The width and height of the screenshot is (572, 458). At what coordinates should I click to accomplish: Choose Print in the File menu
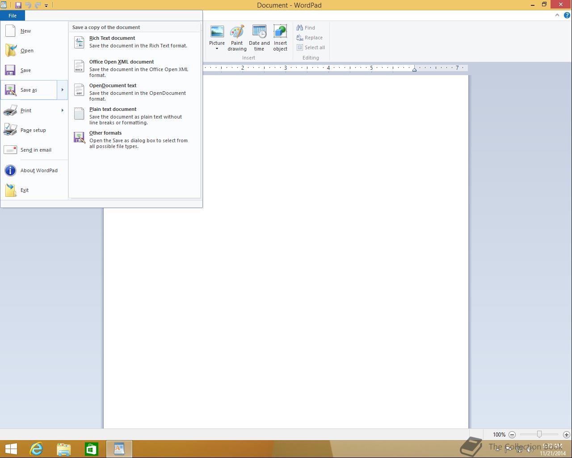29,110
